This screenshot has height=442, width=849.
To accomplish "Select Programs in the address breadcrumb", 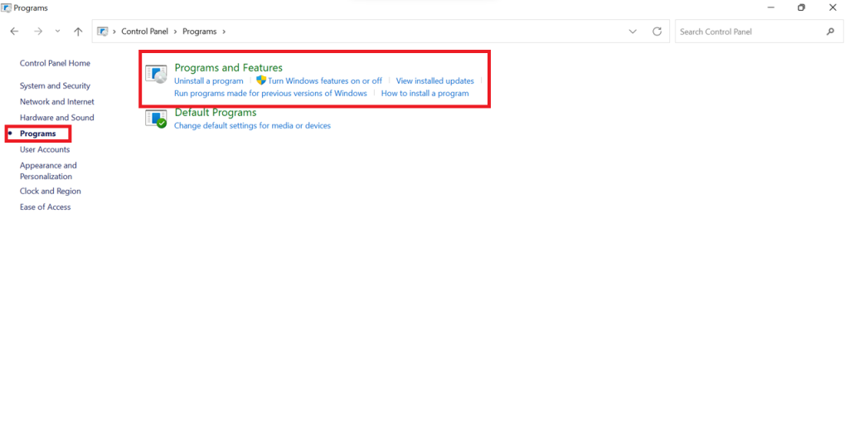I will (199, 32).
